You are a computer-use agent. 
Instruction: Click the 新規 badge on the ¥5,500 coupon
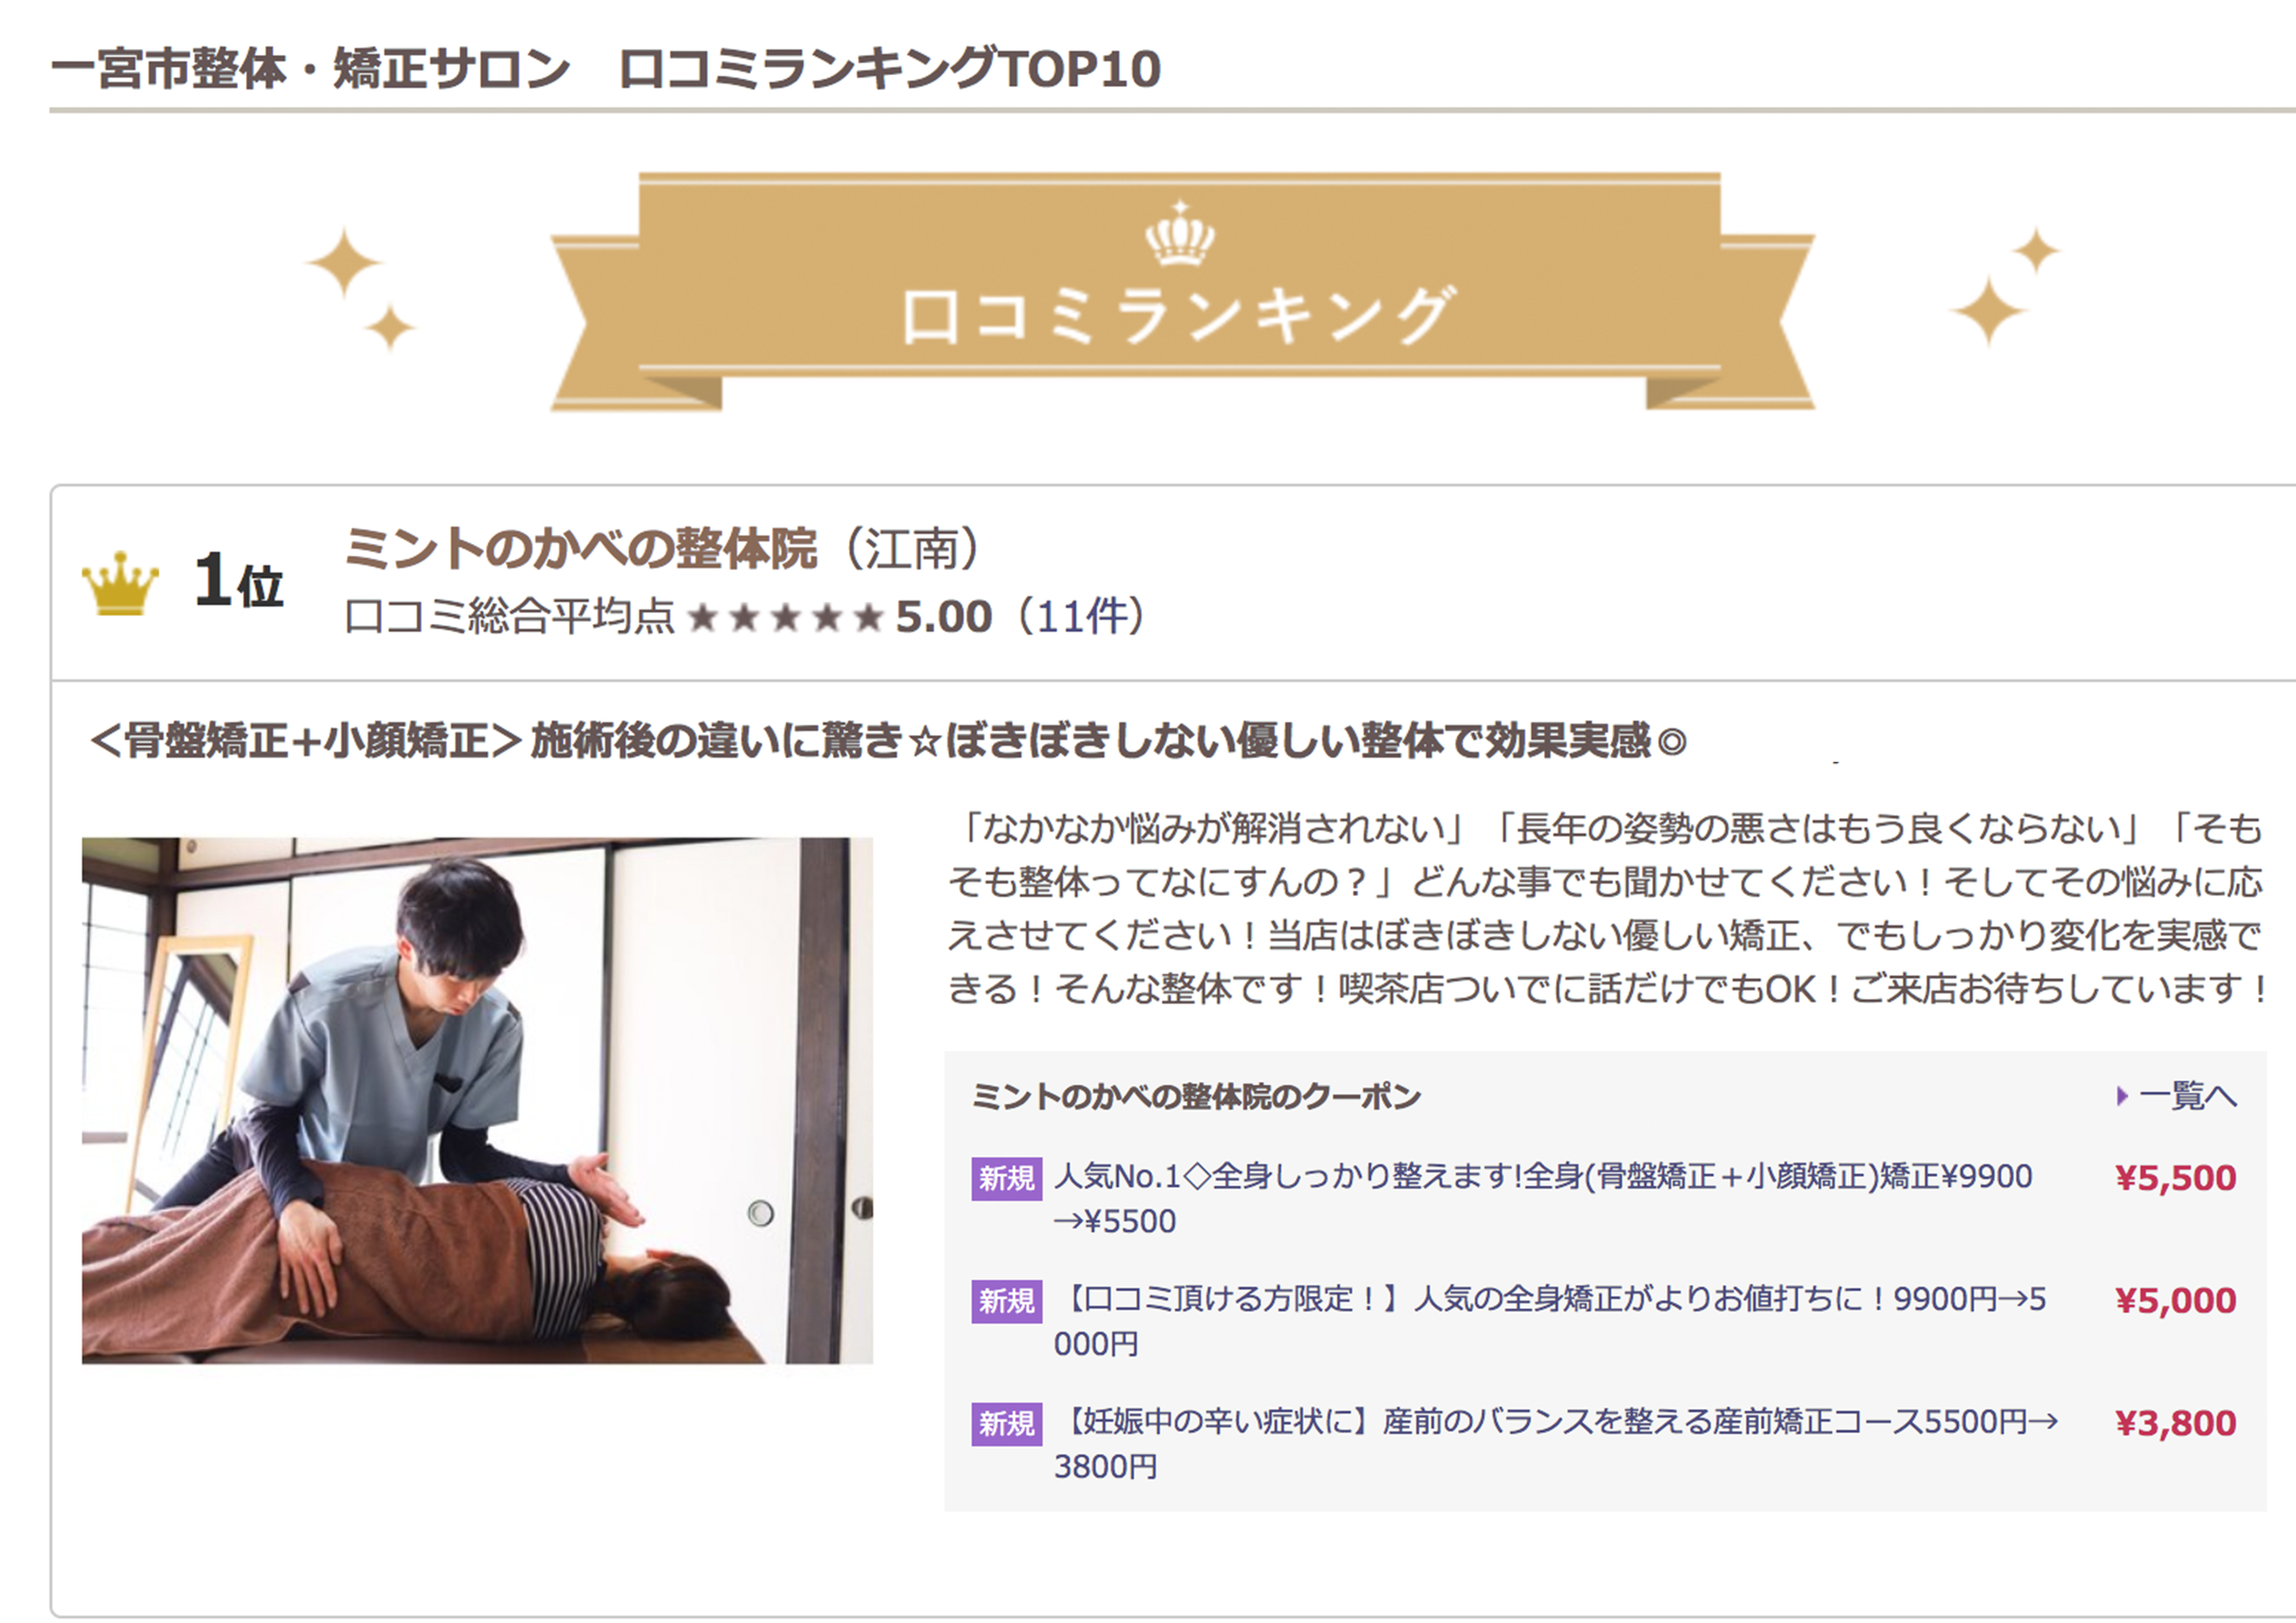(x=1006, y=1179)
